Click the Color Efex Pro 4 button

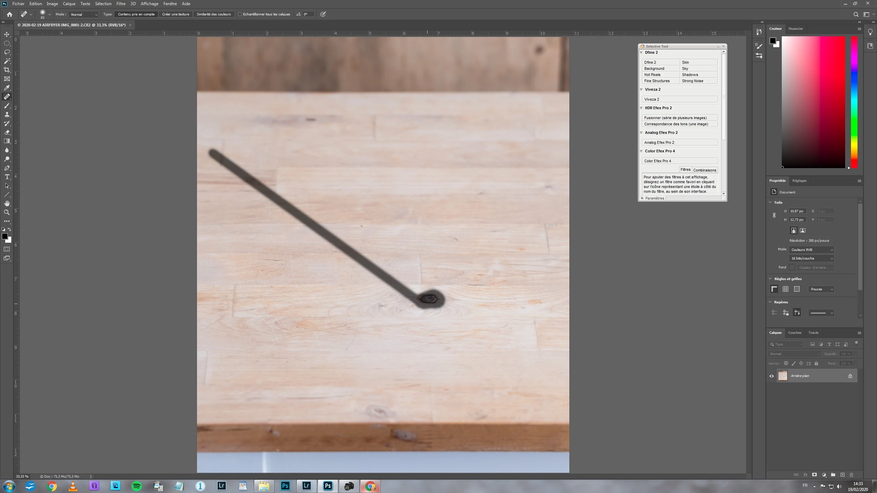680,161
